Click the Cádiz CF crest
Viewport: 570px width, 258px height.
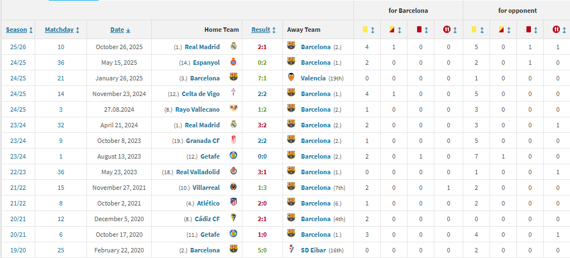point(233,219)
